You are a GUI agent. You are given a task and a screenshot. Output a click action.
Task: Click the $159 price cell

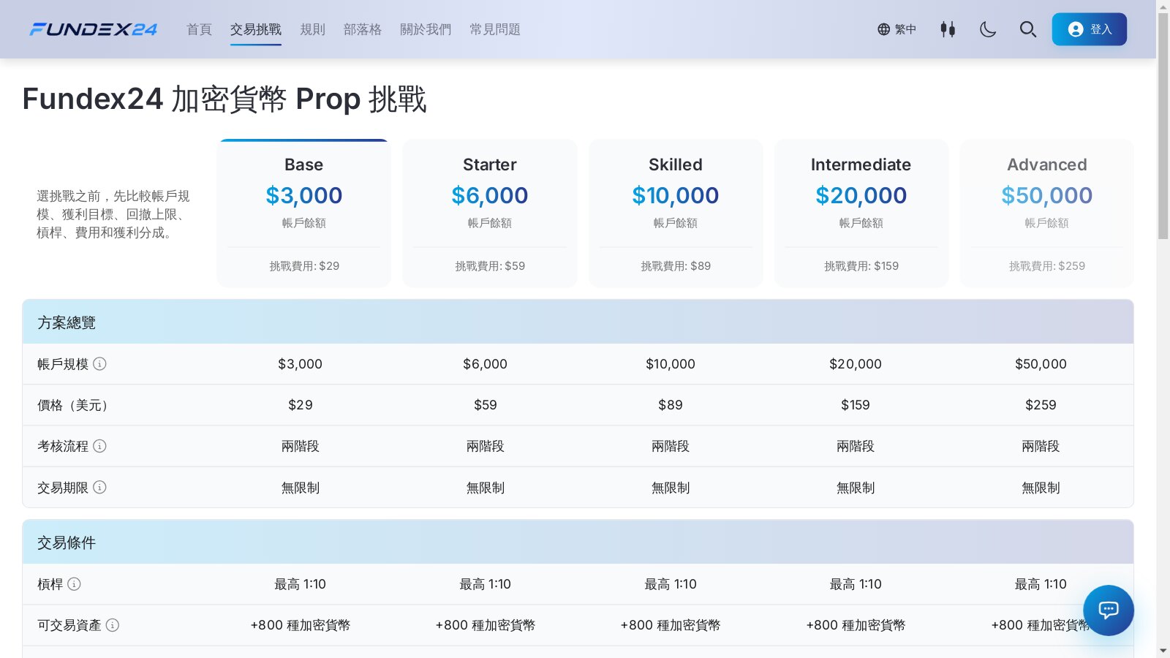click(x=855, y=405)
